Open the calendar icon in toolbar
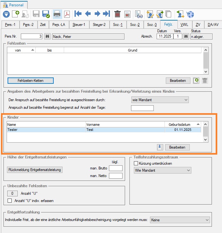Screen dimensions: 222x233 coord(127,14)
